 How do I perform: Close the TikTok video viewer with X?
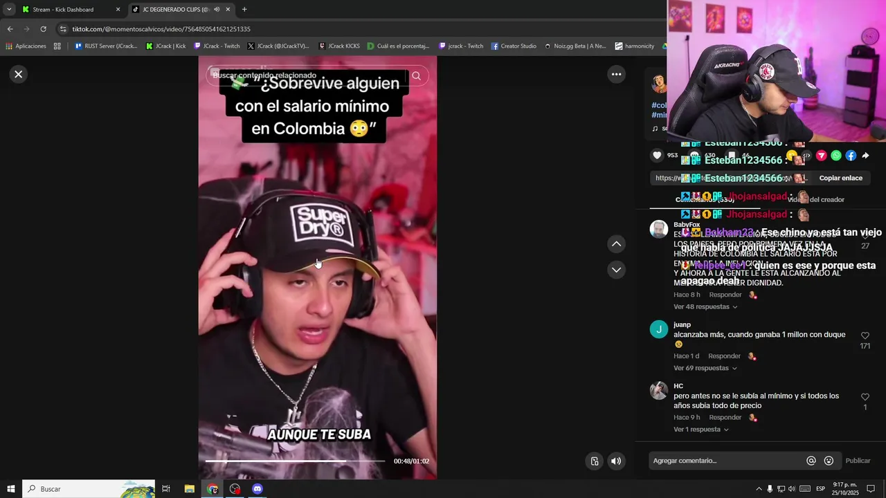(x=19, y=74)
